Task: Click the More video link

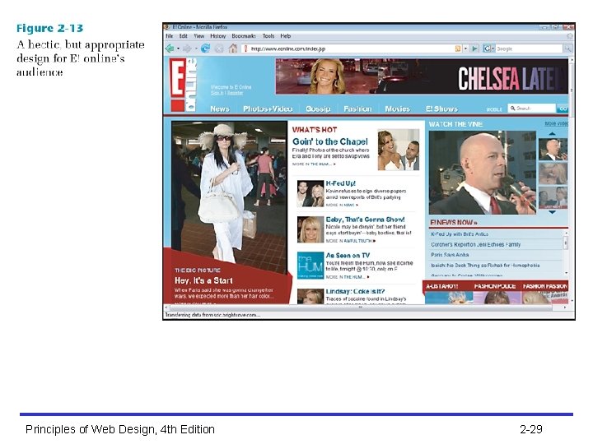Action: (x=556, y=124)
